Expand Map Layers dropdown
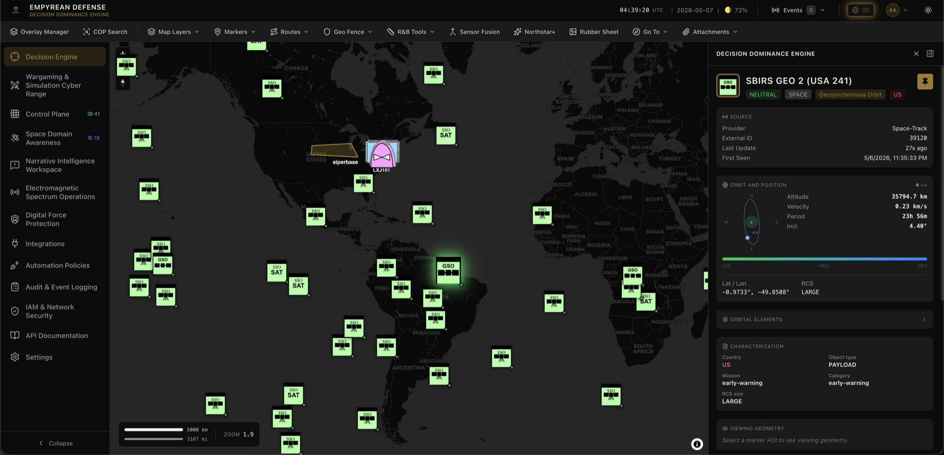Image resolution: width=944 pixels, height=455 pixels. click(173, 32)
